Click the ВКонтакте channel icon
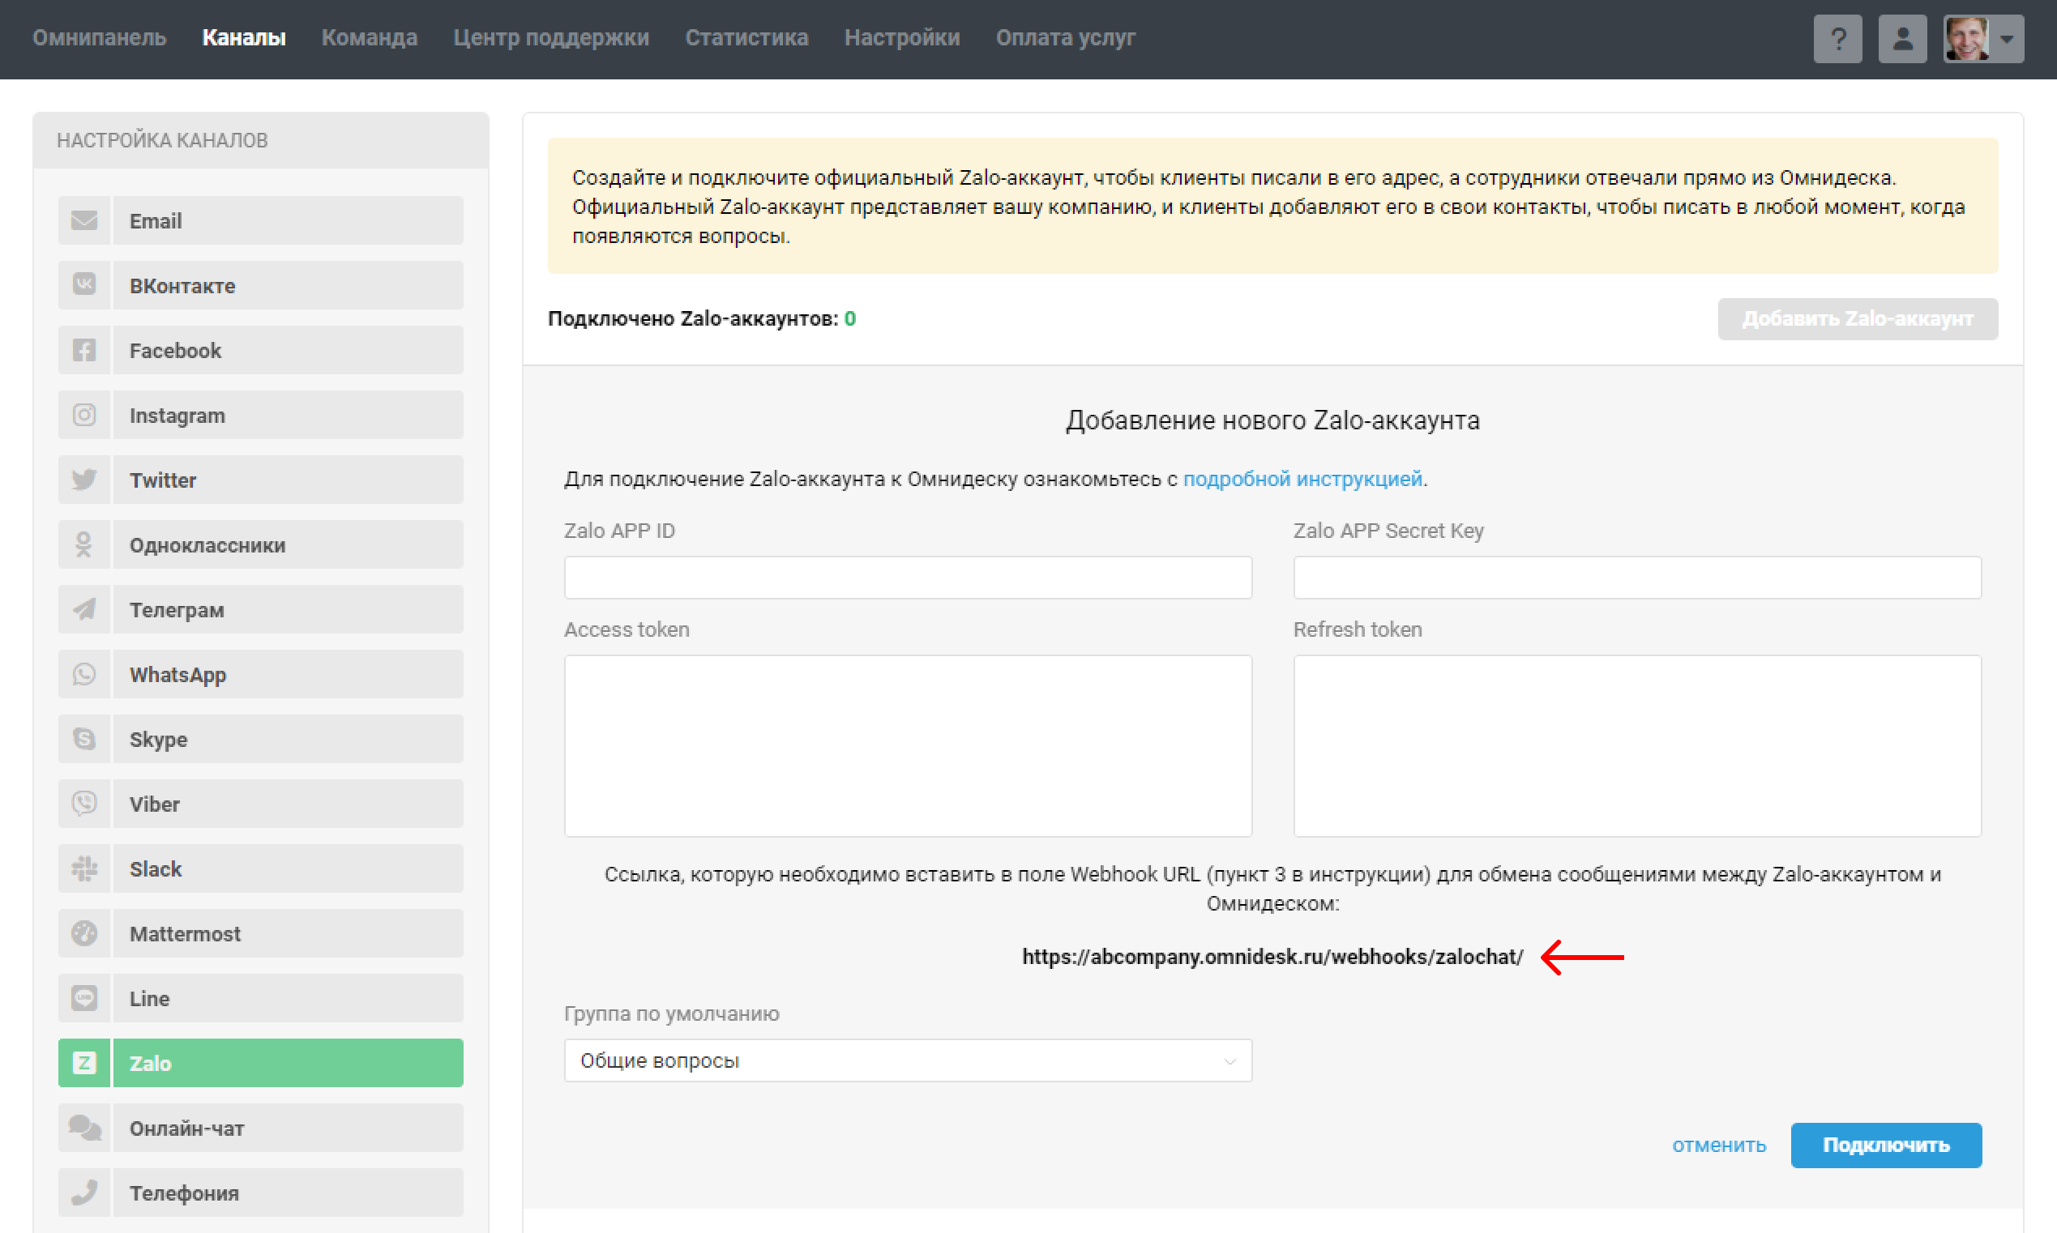The height and width of the screenshot is (1233, 2057). click(x=84, y=285)
